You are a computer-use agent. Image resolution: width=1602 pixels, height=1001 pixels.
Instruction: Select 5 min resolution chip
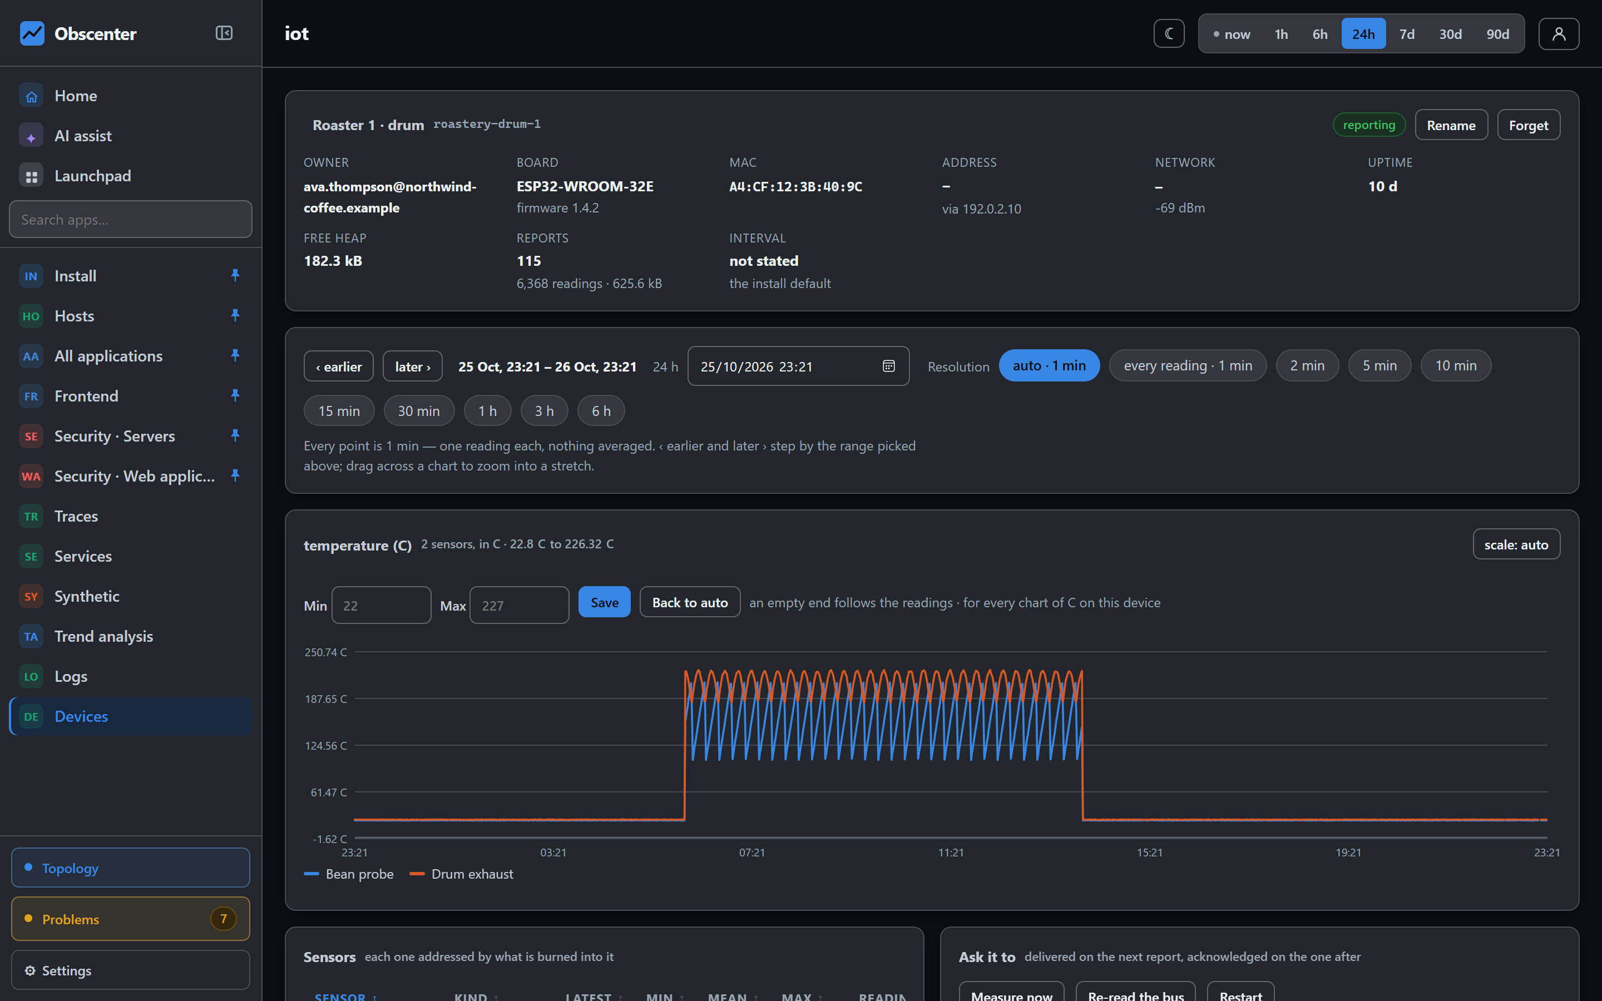pyautogui.click(x=1379, y=365)
